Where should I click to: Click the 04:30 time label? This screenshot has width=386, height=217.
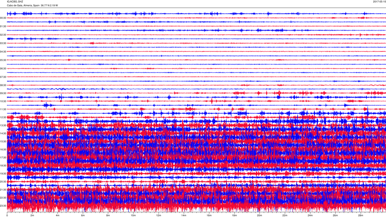[3, 52]
